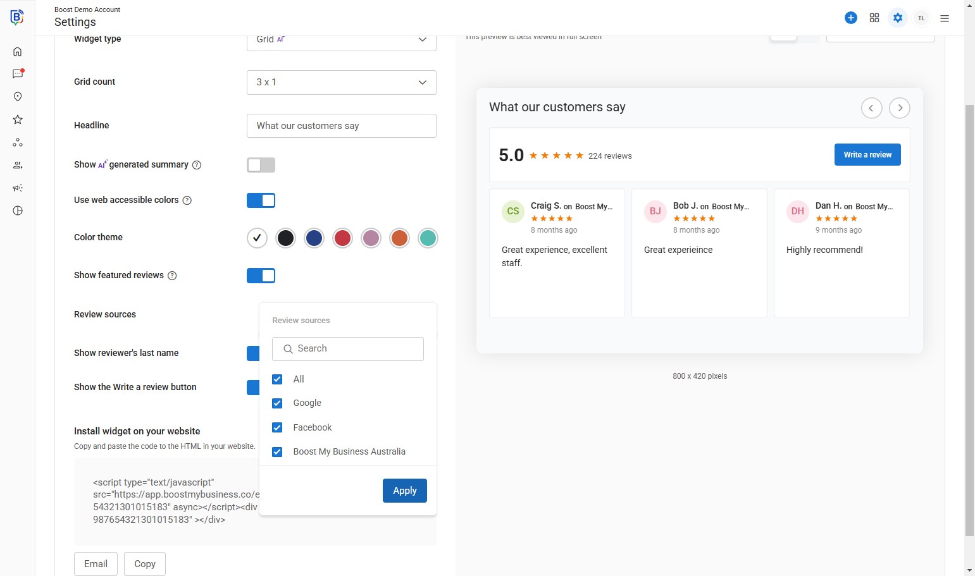Open the hamburger menu in header

[945, 18]
